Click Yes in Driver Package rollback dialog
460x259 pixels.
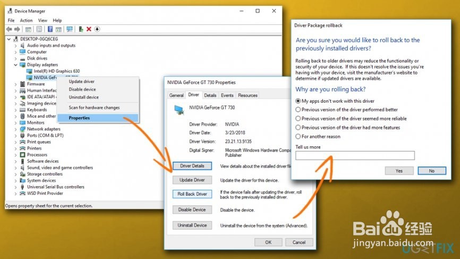pyautogui.click(x=399, y=171)
